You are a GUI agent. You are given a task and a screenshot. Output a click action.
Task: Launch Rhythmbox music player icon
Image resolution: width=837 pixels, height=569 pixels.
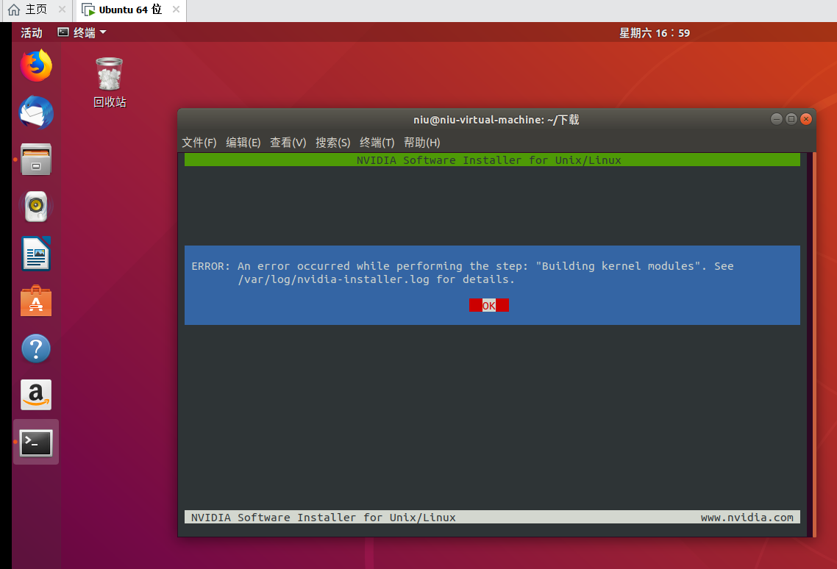point(36,207)
